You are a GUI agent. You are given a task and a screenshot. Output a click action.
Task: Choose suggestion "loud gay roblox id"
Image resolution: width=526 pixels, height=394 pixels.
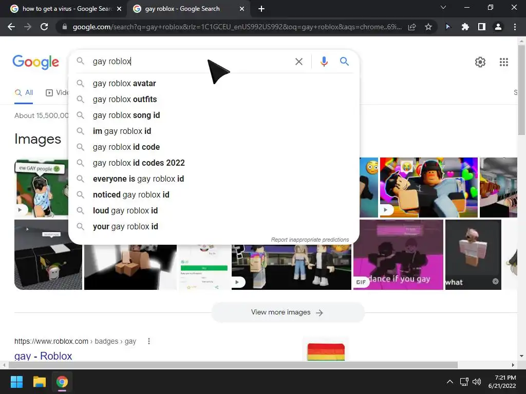click(x=214, y=211)
